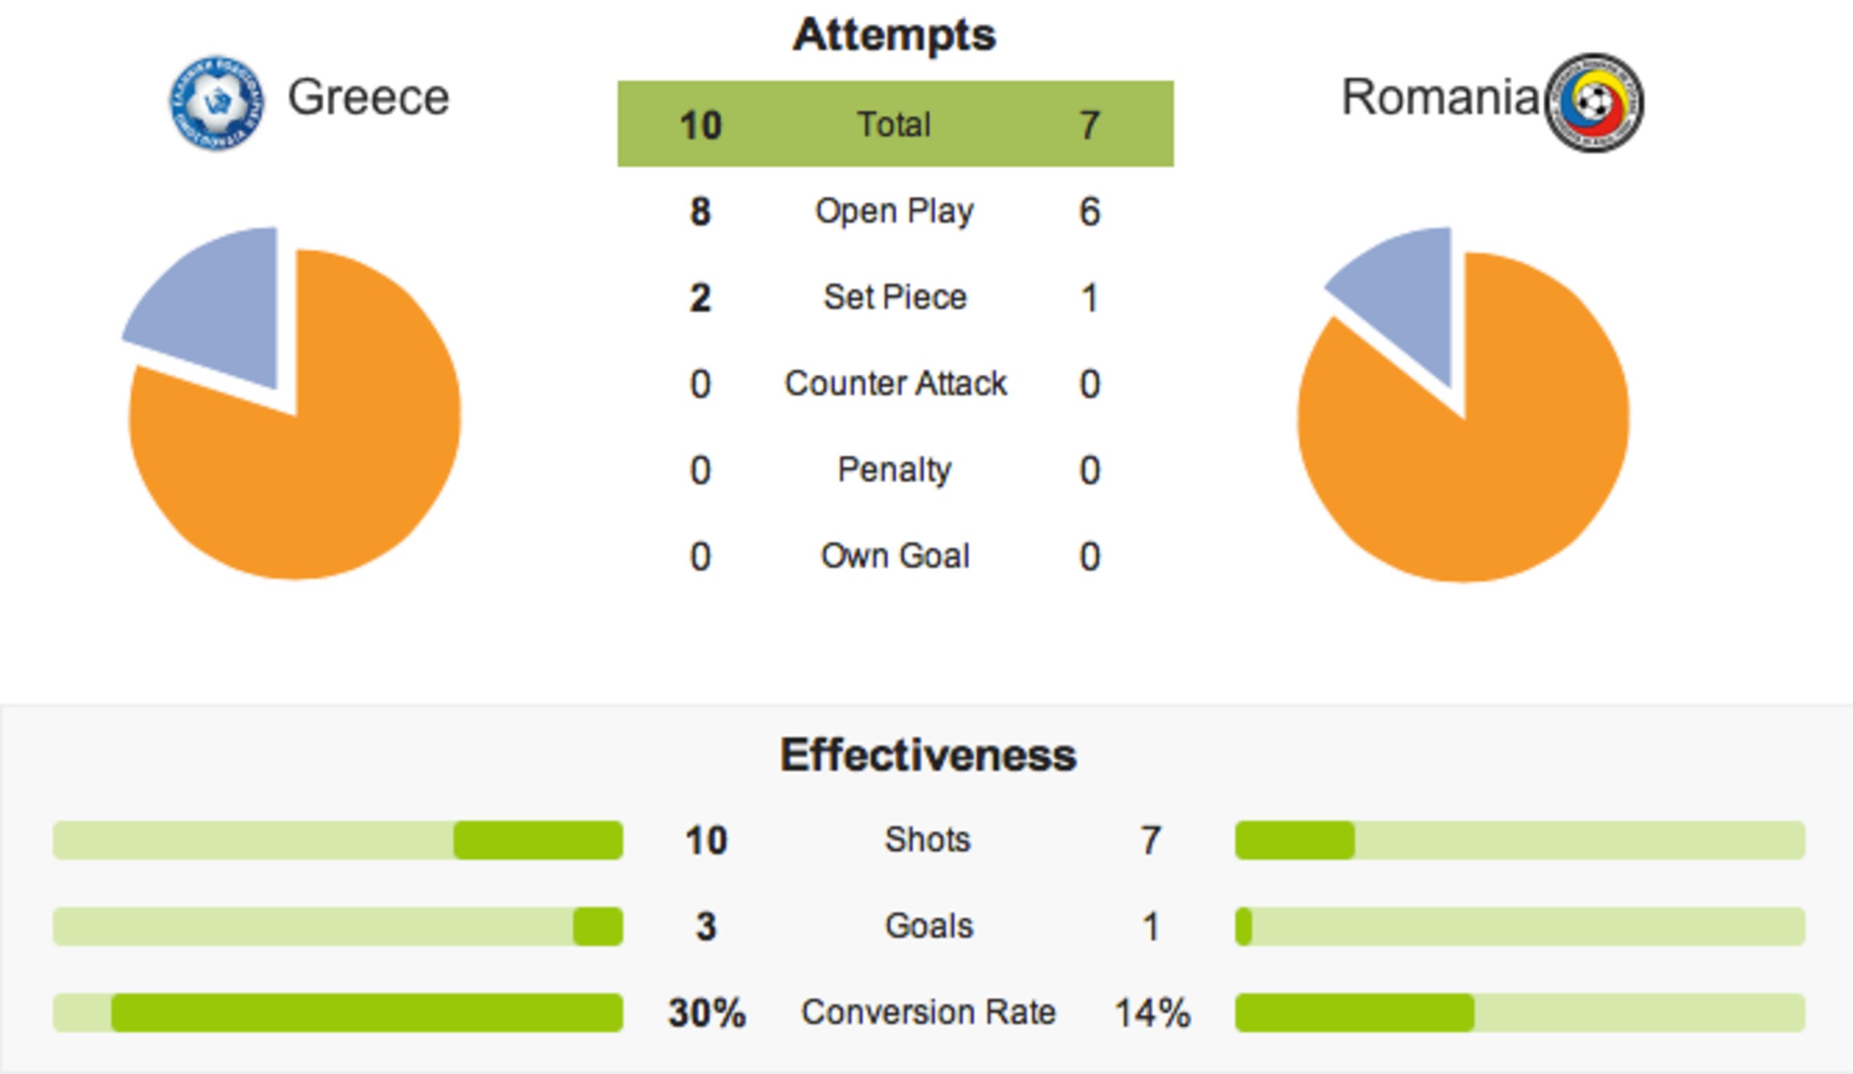Click the Penalty row label
This screenshot has width=1853, height=1074.
pyautogui.click(x=895, y=470)
